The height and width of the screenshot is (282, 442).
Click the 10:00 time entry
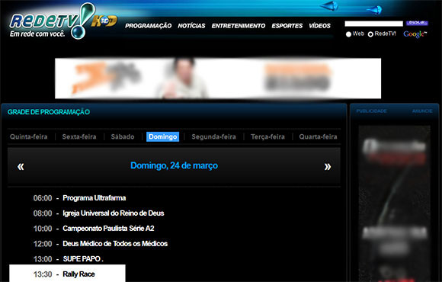pyautogui.click(x=43, y=229)
